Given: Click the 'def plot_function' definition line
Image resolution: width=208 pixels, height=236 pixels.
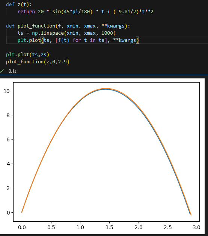Looking at the screenshot, I should click(x=68, y=26).
